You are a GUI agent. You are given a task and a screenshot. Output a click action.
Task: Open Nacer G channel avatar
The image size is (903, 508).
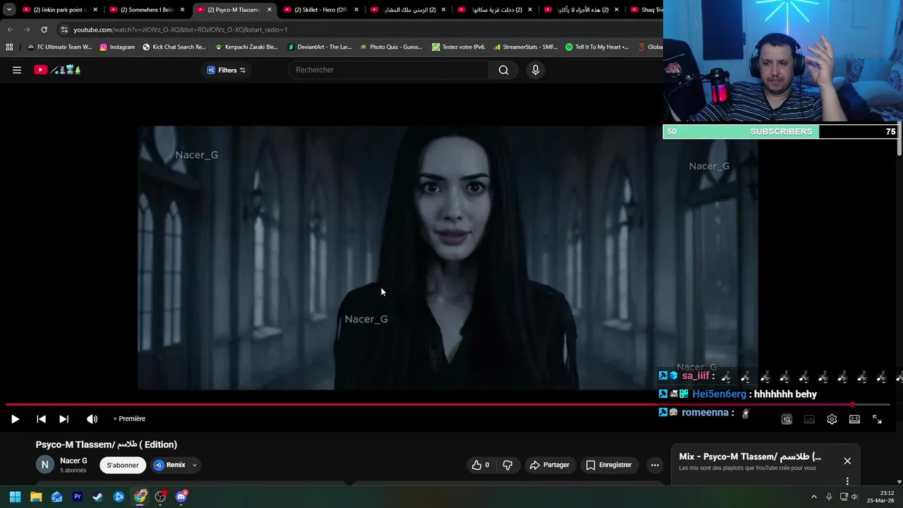coord(44,464)
